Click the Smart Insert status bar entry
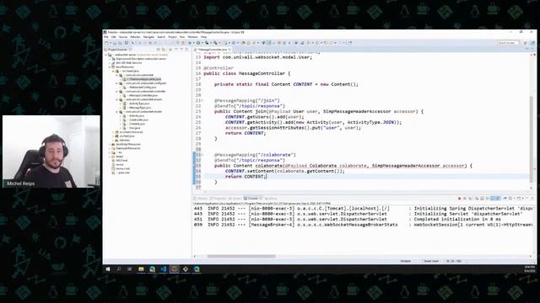 pyautogui.click(x=431, y=261)
